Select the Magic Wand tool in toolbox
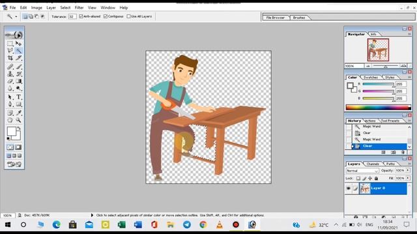Viewport: 417px width, 234px height. tap(18, 51)
